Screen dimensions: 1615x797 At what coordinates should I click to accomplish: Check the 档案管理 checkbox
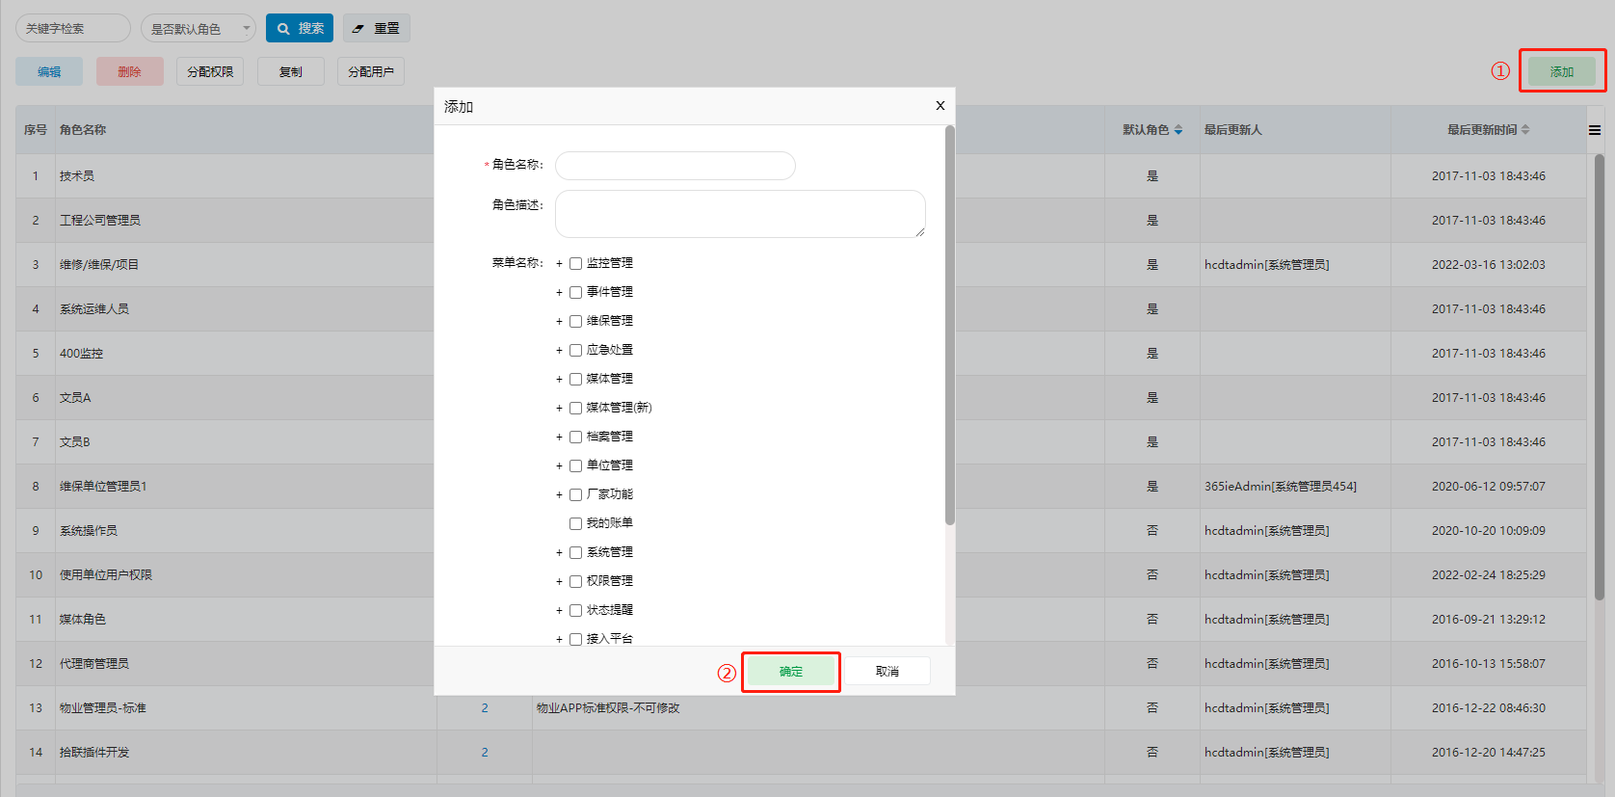coord(575,437)
